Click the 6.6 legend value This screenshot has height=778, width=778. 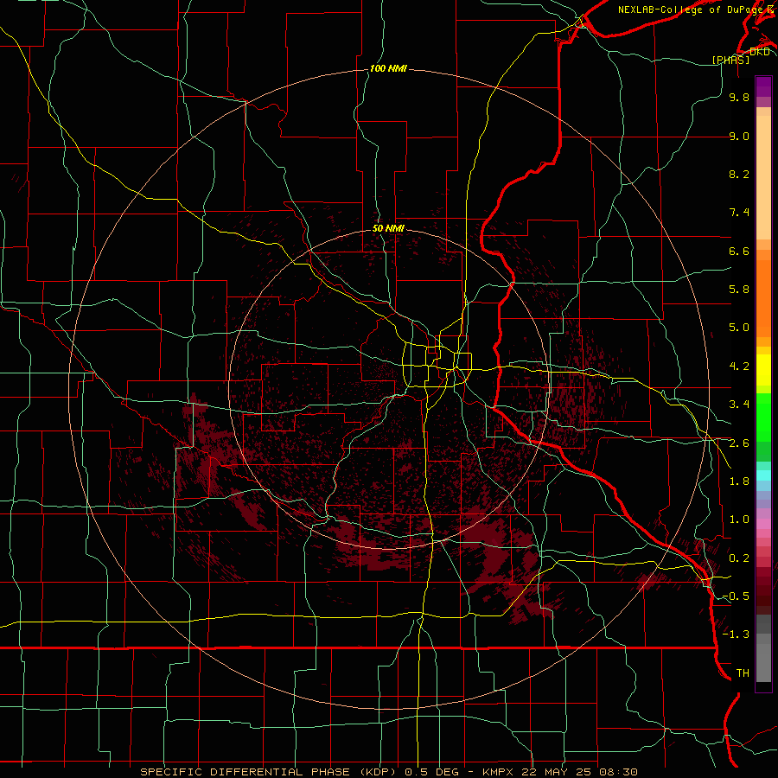(739, 251)
